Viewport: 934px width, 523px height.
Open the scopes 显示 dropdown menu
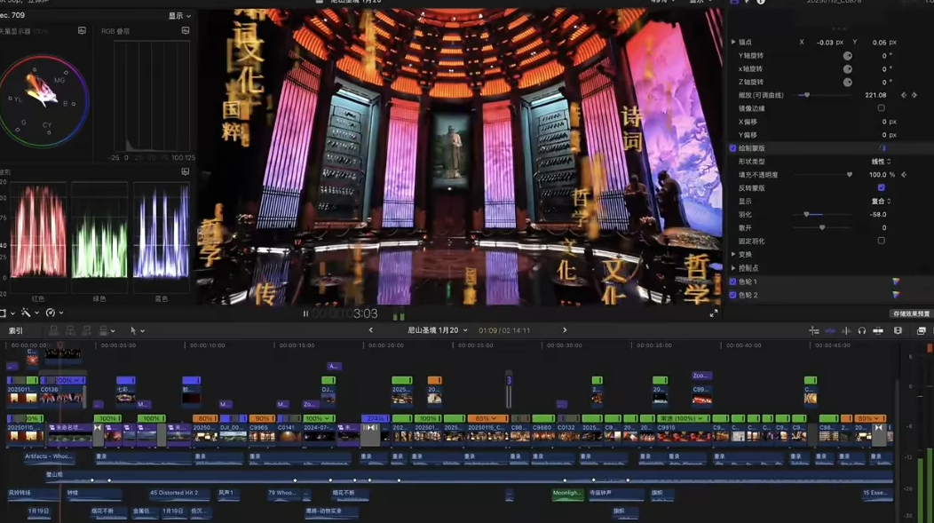179,16
